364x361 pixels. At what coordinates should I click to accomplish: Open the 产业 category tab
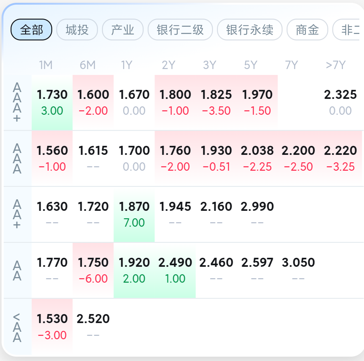(122, 30)
